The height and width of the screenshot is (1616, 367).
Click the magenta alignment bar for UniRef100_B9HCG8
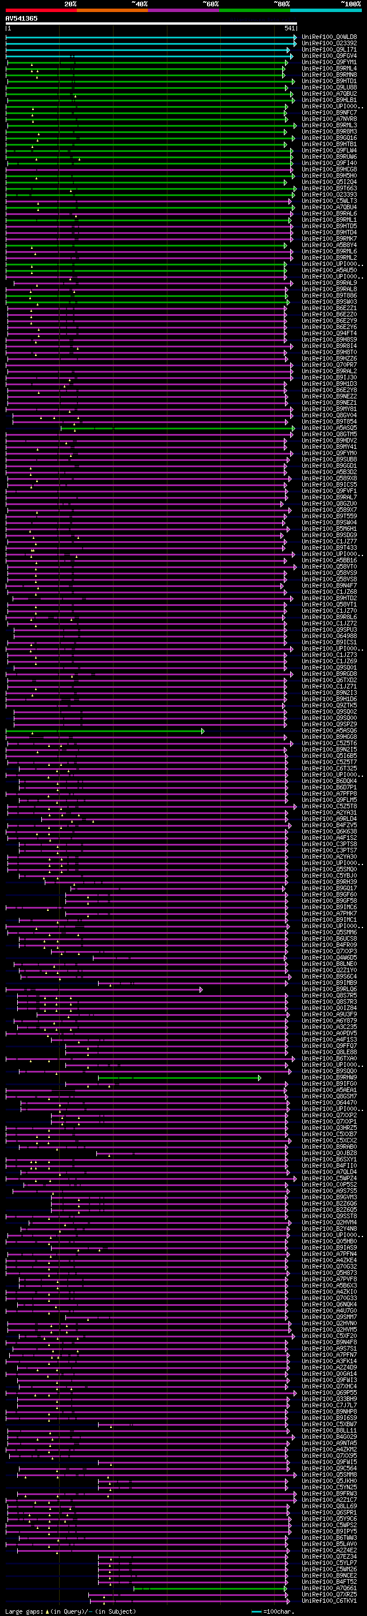click(149, 169)
